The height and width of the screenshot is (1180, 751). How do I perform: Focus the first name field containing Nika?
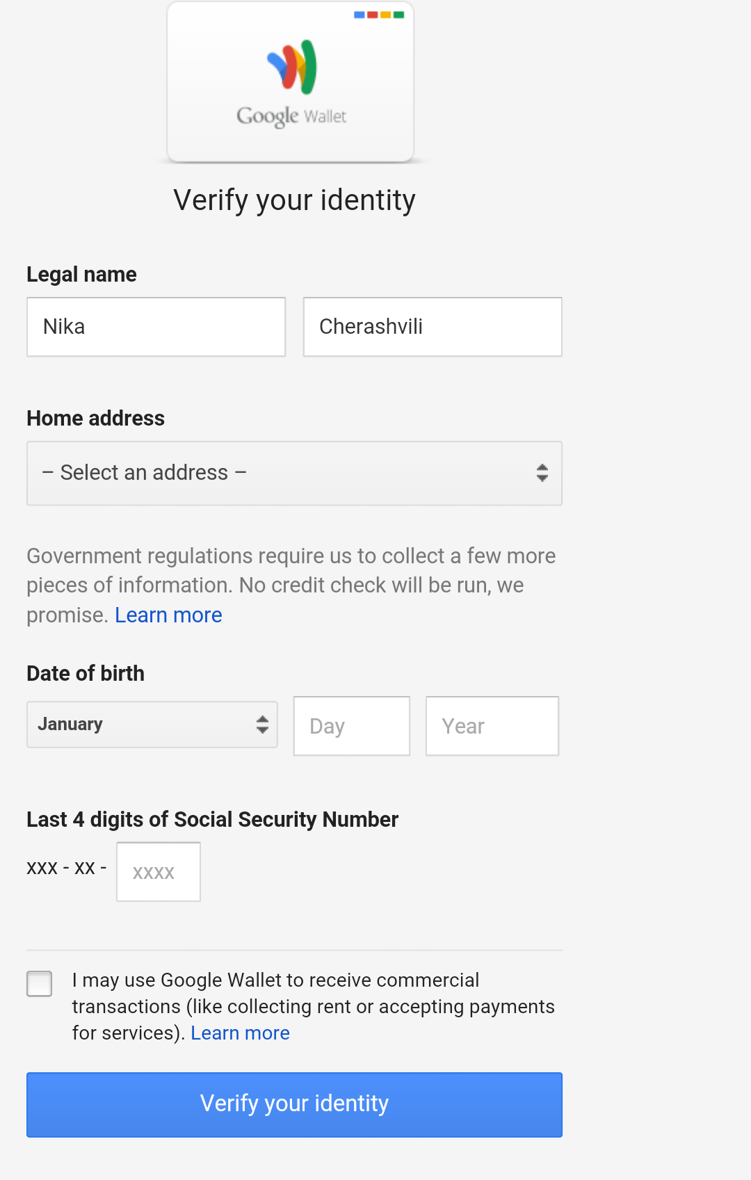tap(156, 327)
